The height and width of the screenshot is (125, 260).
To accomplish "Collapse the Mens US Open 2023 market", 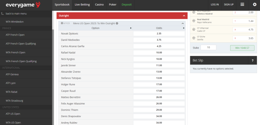I will (183, 24).
